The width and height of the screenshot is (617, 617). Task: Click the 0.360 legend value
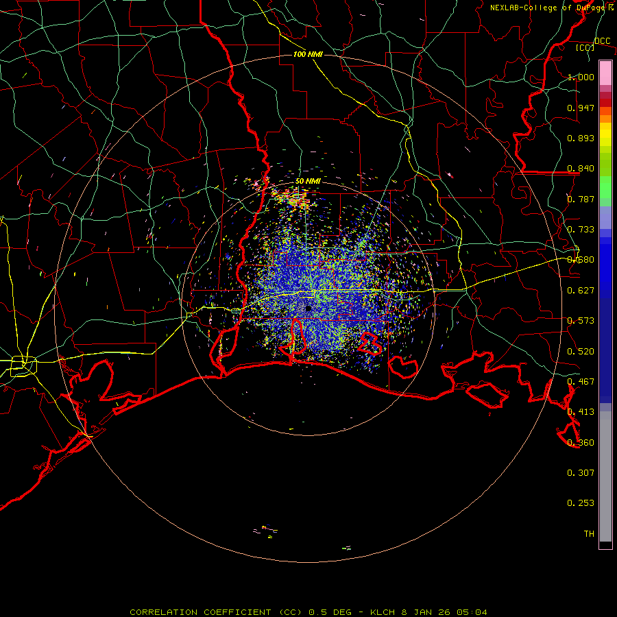coord(581,443)
